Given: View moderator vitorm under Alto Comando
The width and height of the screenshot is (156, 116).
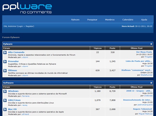Looking at the screenshot, I should point(25,57).
